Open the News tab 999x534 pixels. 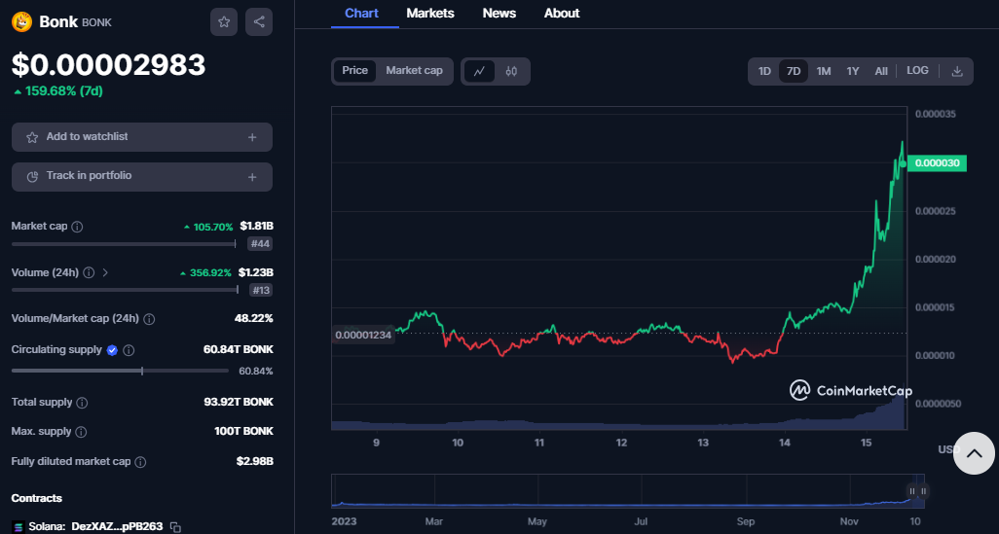pyautogui.click(x=499, y=14)
